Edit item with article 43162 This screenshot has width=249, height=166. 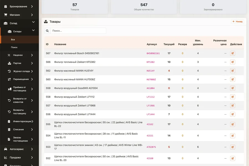click(x=232, y=124)
